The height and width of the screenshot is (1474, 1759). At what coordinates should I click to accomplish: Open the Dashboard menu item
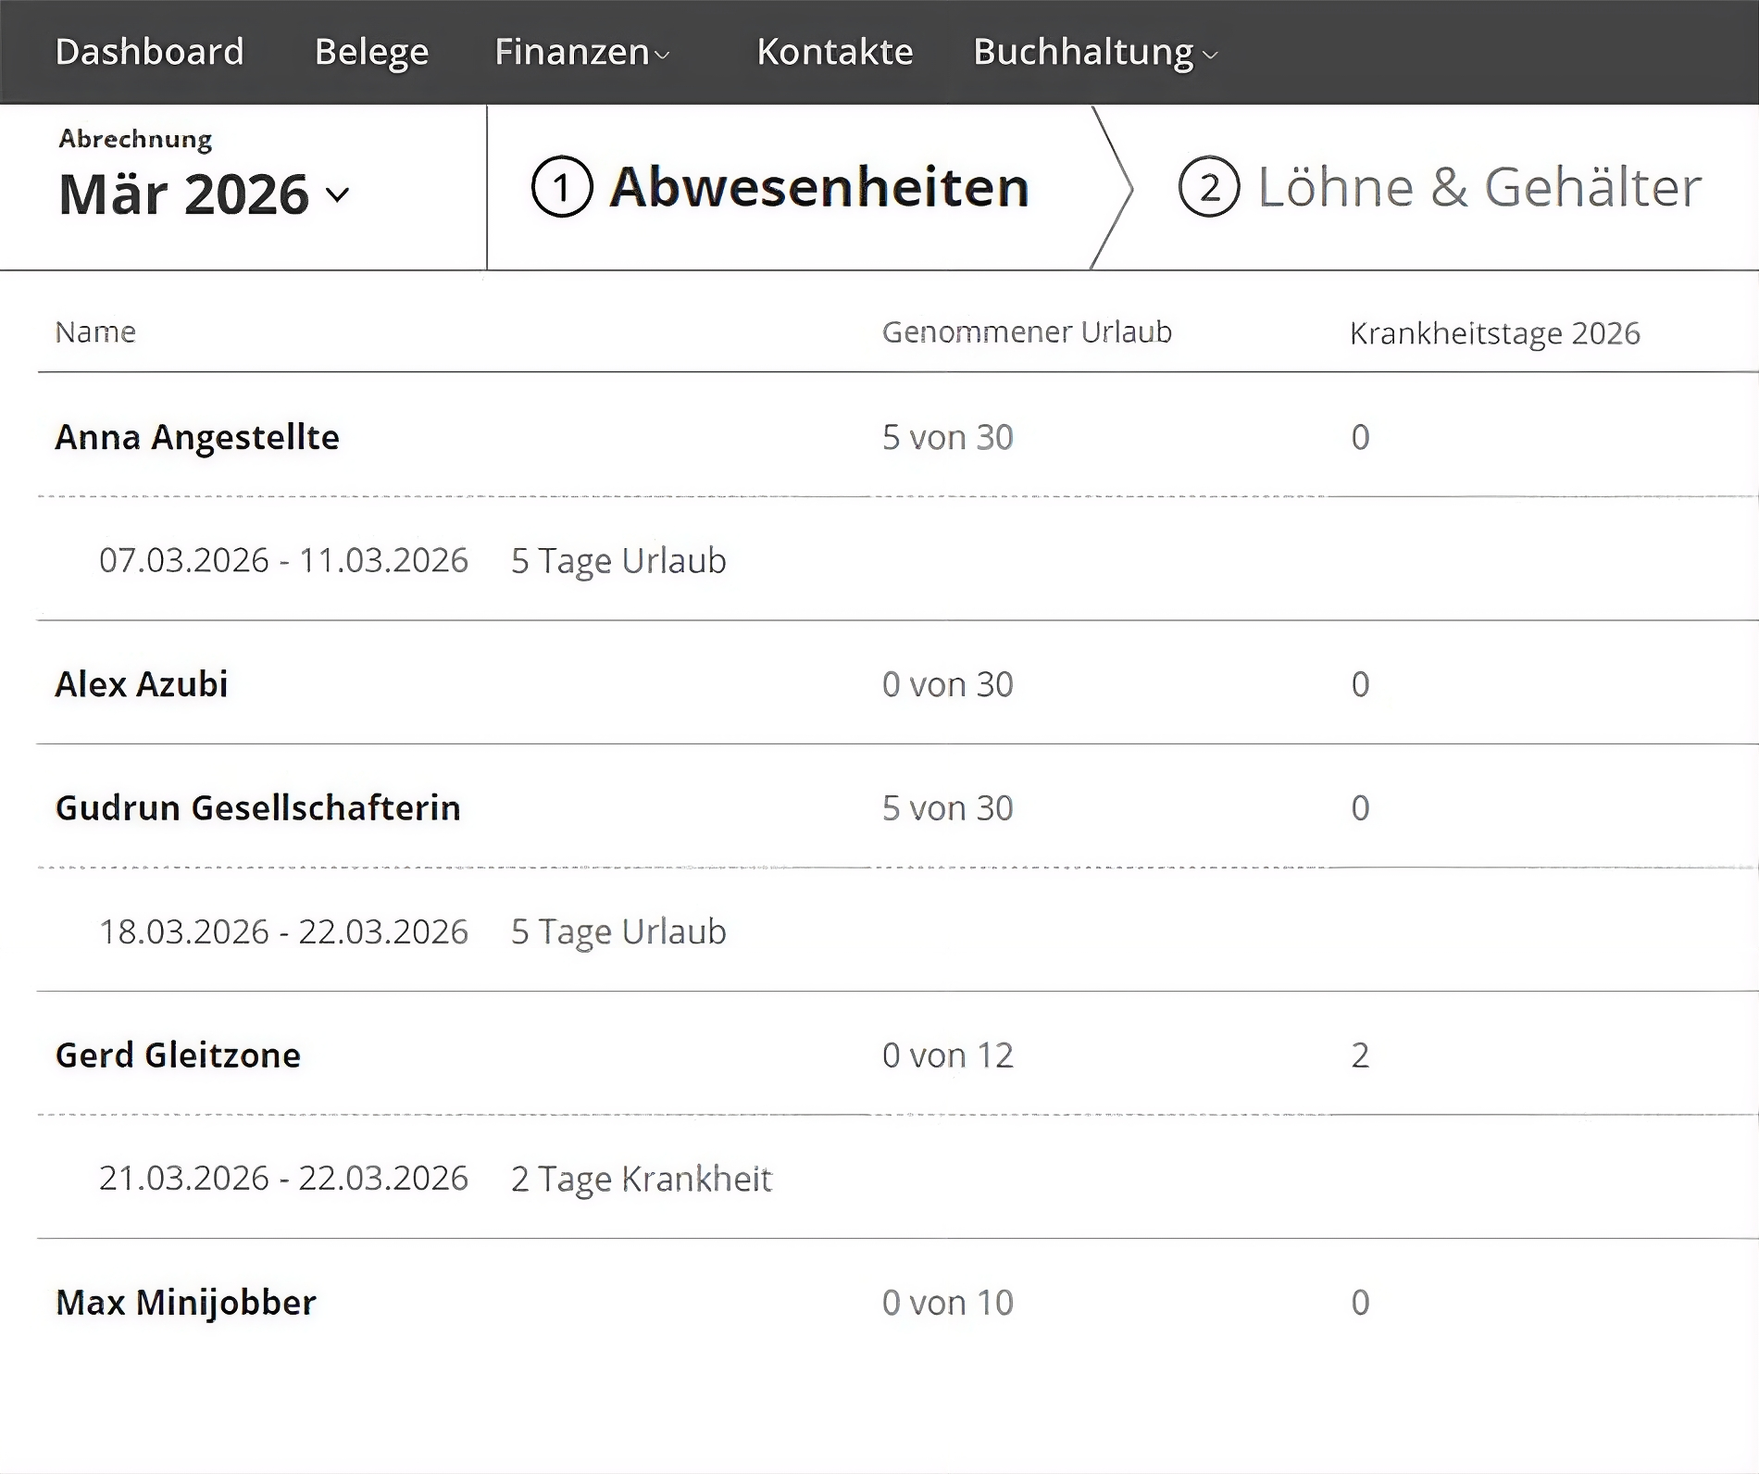(x=150, y=52)
